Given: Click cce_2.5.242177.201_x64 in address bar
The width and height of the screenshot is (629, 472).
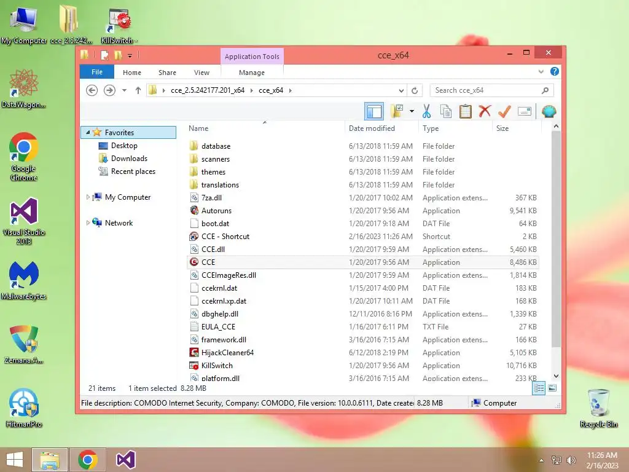Looking at the screenshot, I should (208, 90).
